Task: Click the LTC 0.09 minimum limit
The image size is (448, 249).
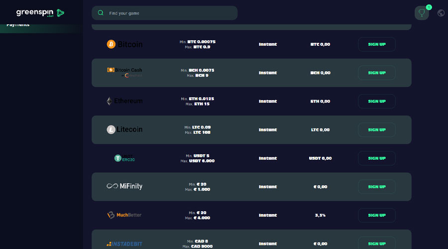Action: [x=202, y=127]
